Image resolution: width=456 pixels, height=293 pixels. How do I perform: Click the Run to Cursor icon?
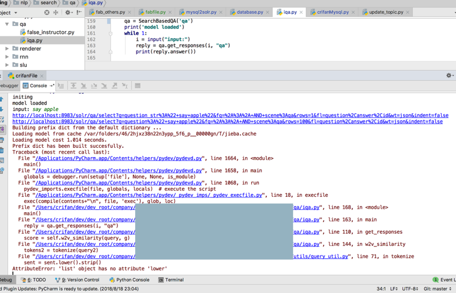[125, 86]
